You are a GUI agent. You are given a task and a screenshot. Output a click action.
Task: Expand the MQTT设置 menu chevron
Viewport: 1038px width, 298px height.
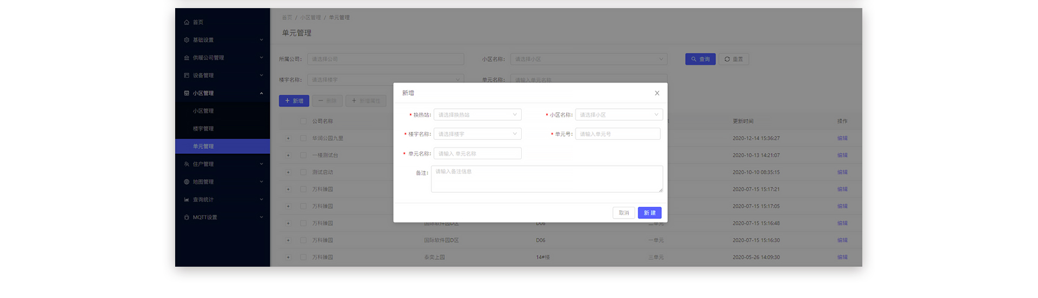click(x=261, y=218)
